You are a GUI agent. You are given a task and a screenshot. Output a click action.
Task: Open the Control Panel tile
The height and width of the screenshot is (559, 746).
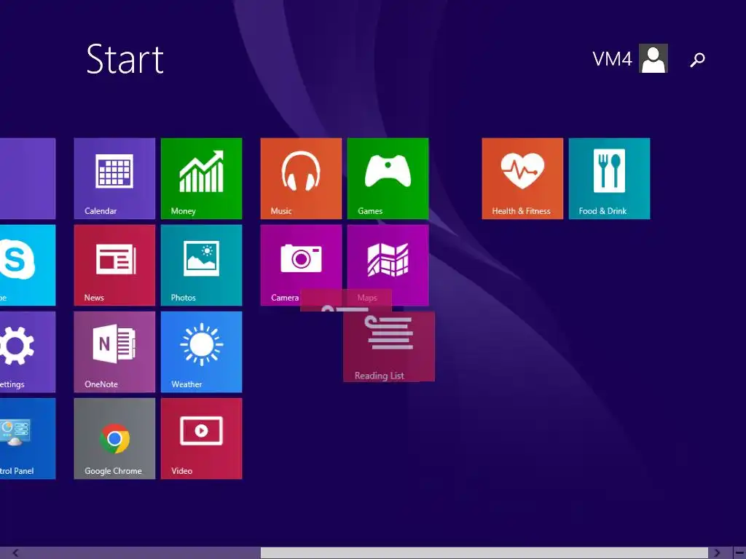[28, 439]
